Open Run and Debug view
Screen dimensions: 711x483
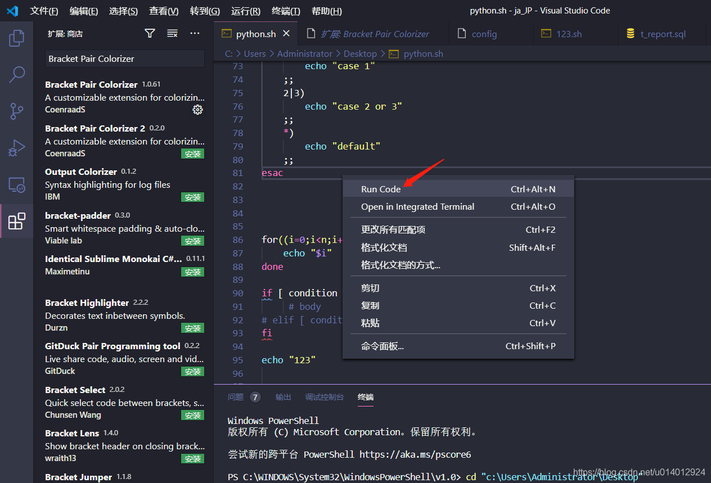pyautogui.click(x=16, y=148)
